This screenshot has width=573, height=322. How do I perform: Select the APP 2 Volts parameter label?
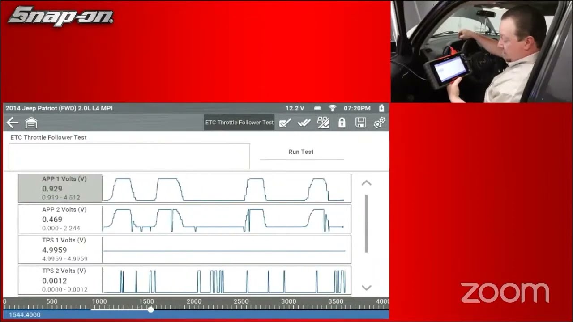64,210
